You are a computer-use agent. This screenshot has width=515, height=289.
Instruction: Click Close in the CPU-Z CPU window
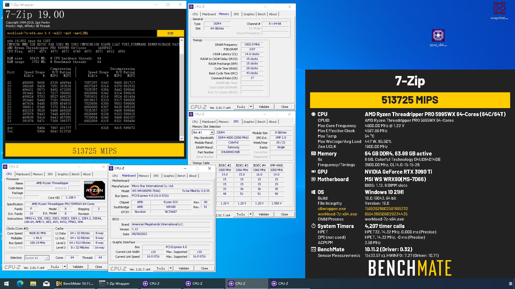coord(98,267)
